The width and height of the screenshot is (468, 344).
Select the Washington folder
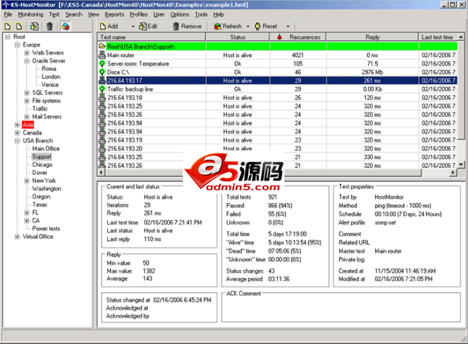coord(47,189)
